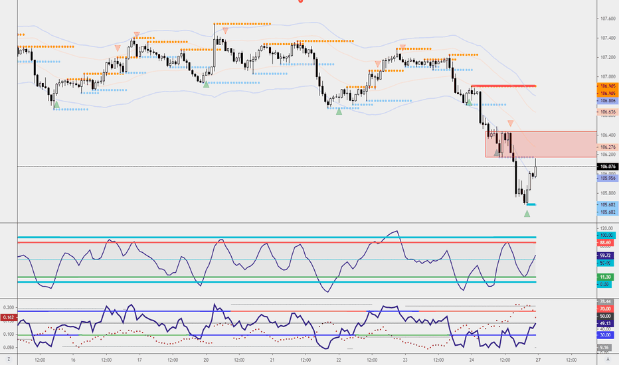Select the green 11.30 level label
This screenshot has width=619, height=365.
[x=604, y=277]
